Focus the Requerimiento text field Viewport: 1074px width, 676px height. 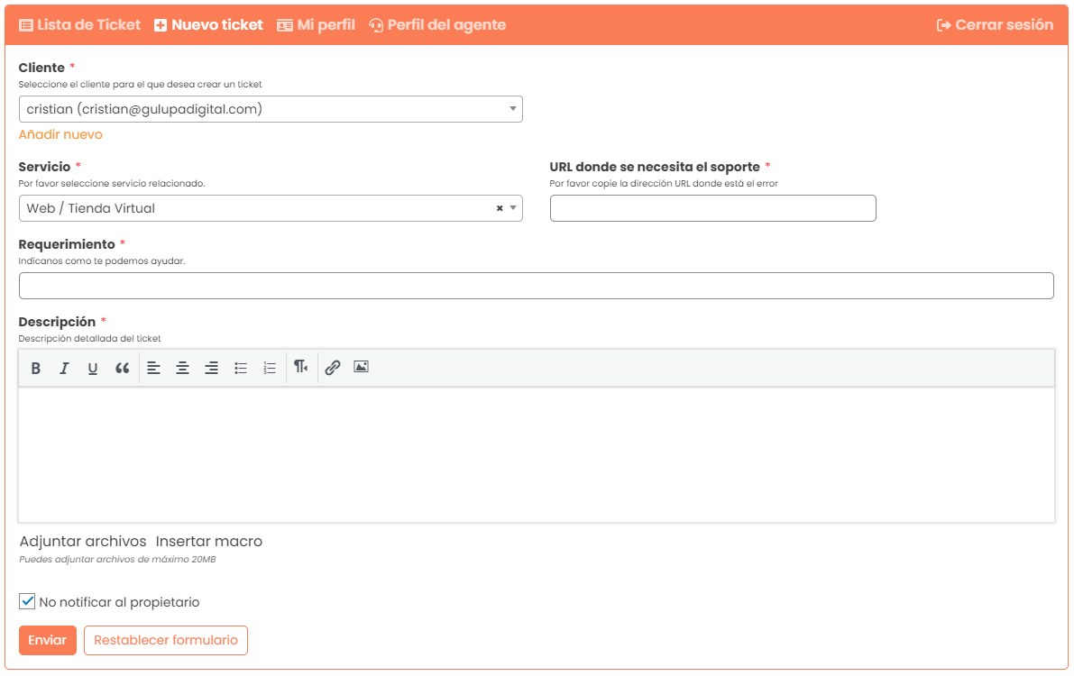(536, 286)
